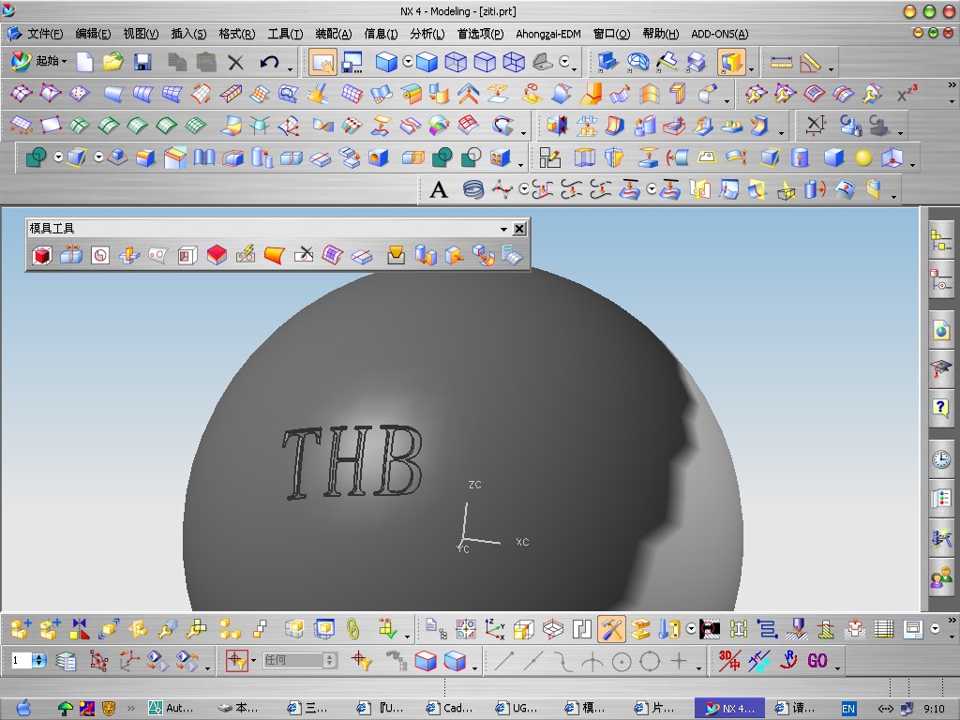Close the 模具工具 toolbar
This screenshot has width=960, height=720.
point(518,229)
